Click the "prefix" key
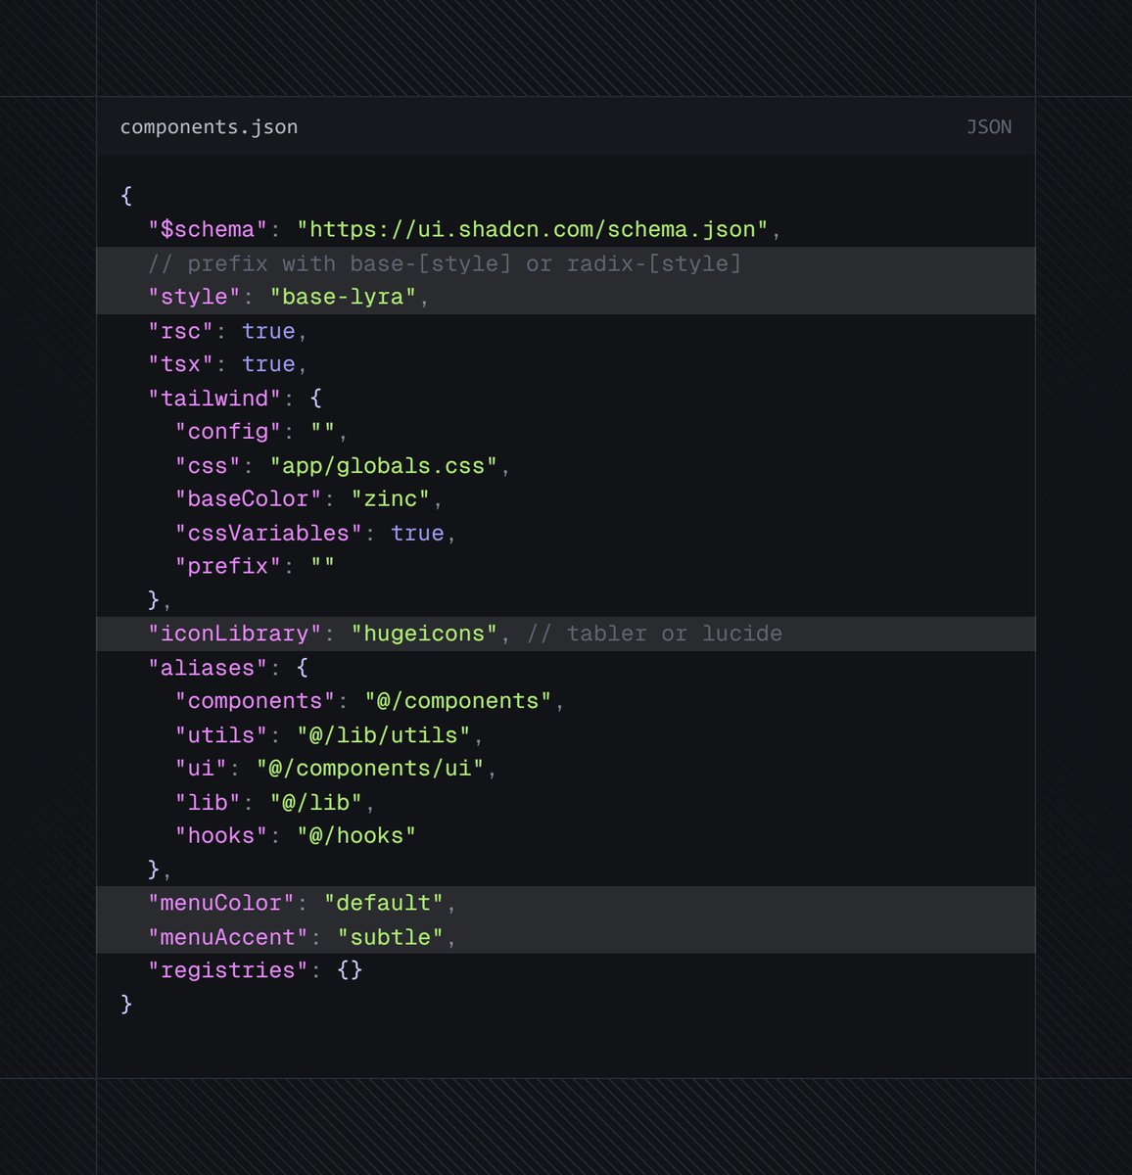This screenshot has height=1175, width=1132. (x=228, y=567)
